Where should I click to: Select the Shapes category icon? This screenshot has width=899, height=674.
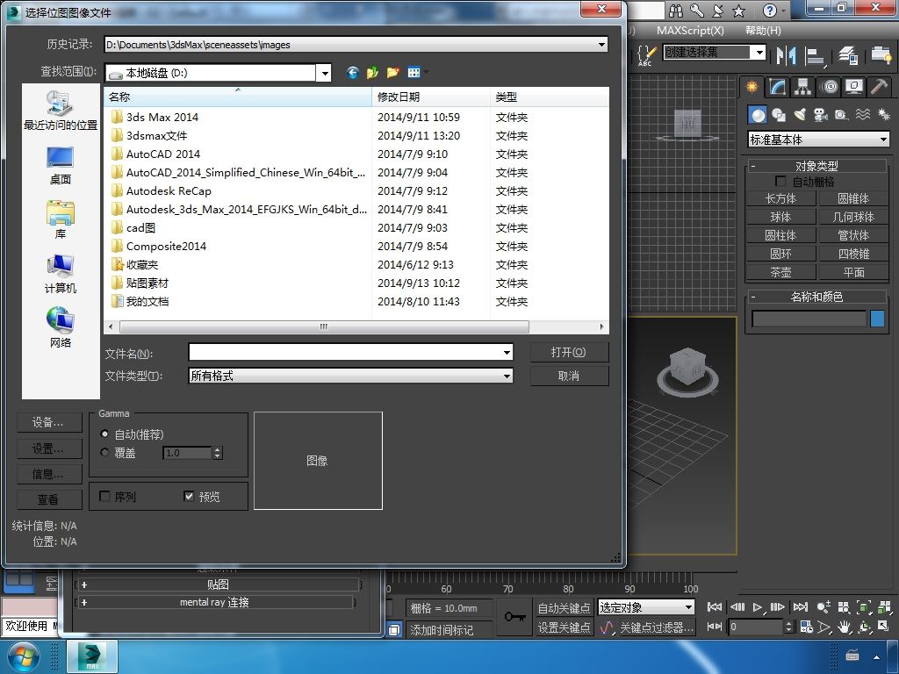point(779,115)
